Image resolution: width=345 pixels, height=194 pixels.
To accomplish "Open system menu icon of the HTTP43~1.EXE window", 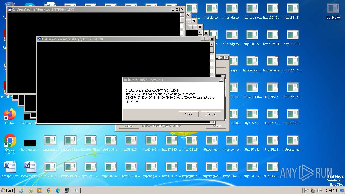I will click(x=39, y=39).
